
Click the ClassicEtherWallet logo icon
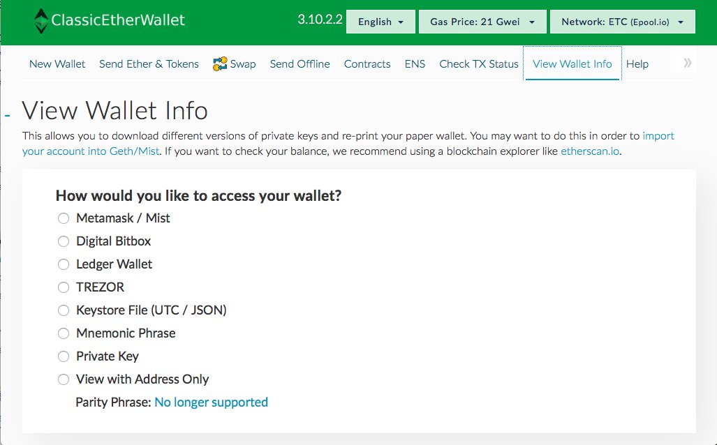tap(41, 21)
